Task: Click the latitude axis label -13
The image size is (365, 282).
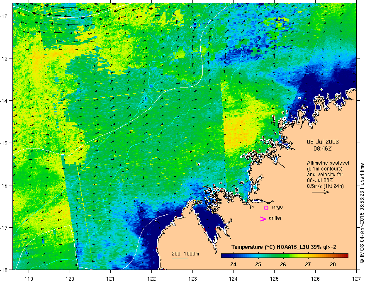Action: point(5,58)
